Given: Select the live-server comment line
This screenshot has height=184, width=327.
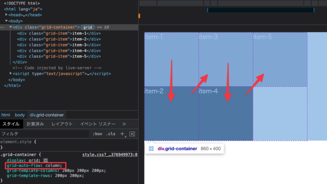Looking at the screenshot, I should 57,68.
